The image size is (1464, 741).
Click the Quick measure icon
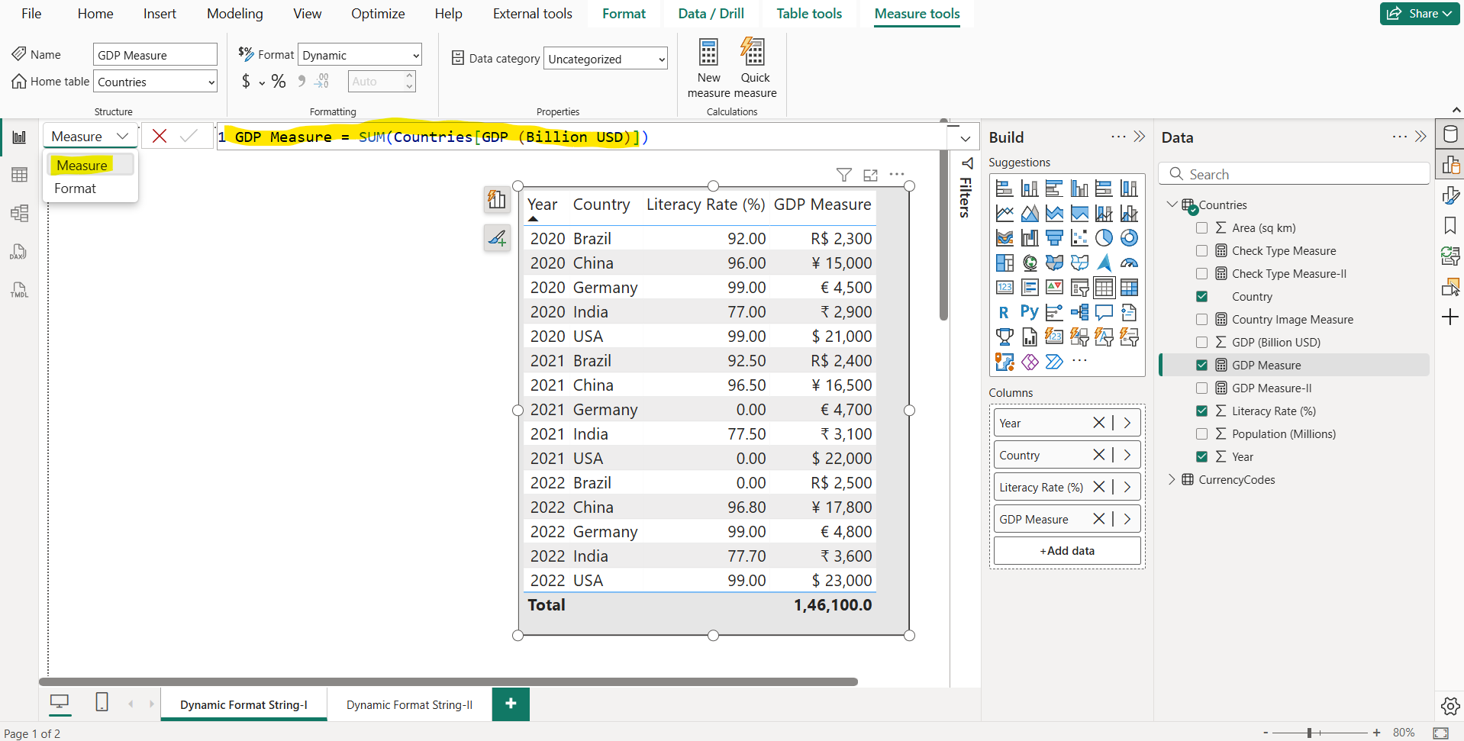click(753, 53)
